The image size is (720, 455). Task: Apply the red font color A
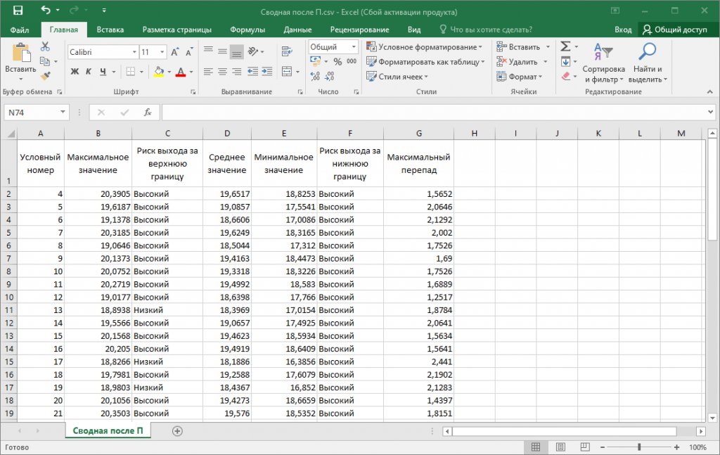[x=181, y=72]
